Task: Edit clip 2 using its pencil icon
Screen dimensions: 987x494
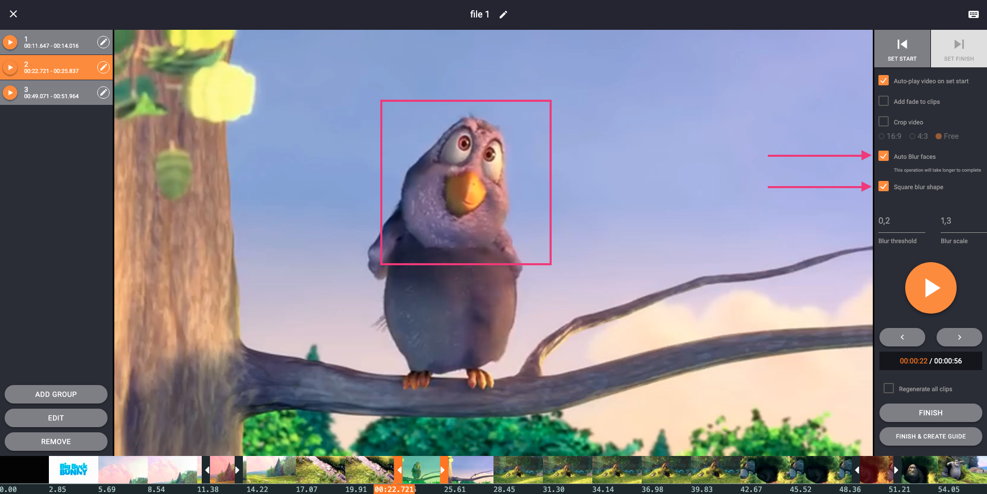Action: pyautogui.click(x=103, y=67)
